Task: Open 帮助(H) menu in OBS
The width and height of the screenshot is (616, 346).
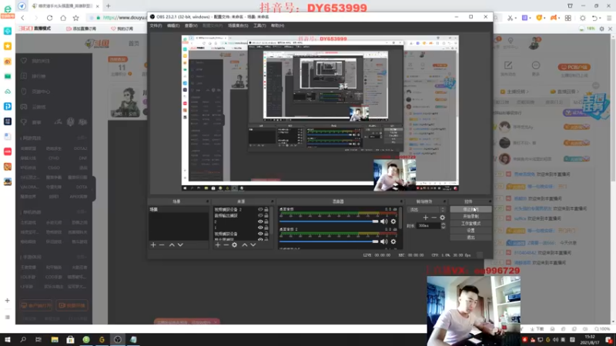Action: click(x=277, y=25)
